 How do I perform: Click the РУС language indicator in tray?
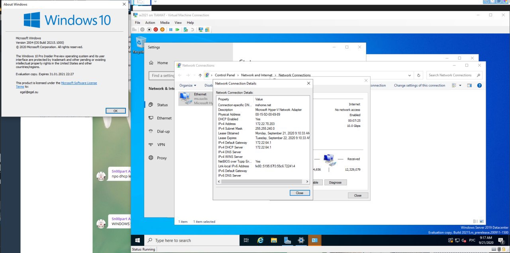pos(472,240)
